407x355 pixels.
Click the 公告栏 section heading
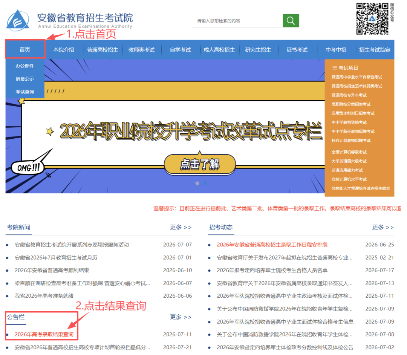click(x=16, y=317)
